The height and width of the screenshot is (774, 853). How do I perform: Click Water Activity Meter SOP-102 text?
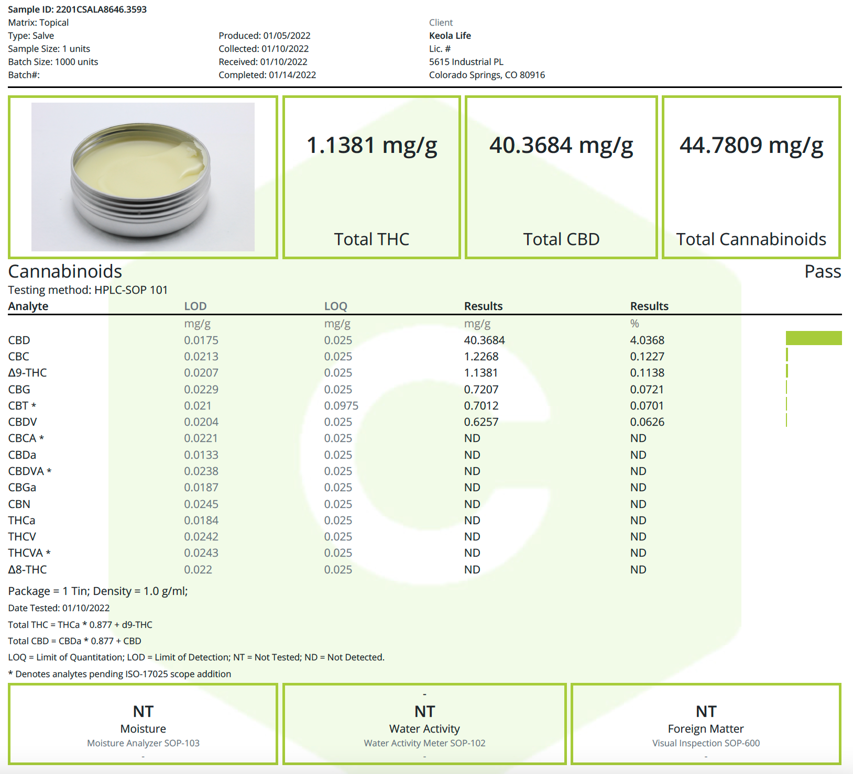point(424,743)
